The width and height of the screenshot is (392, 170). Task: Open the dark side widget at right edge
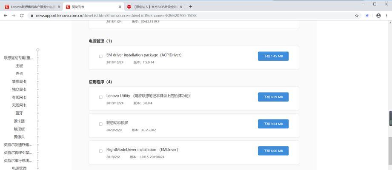tap(391, 118)
